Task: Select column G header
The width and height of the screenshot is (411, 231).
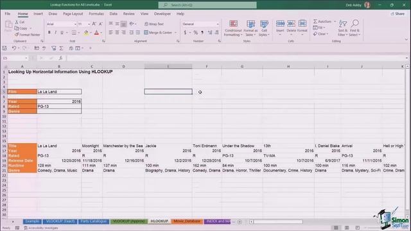Action: pos(242,67)
